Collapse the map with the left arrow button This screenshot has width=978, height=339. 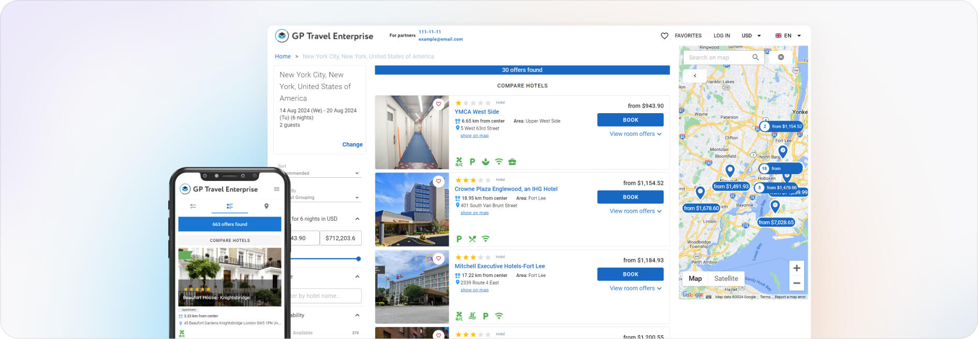pyautogui.click(x=695, y=75)
